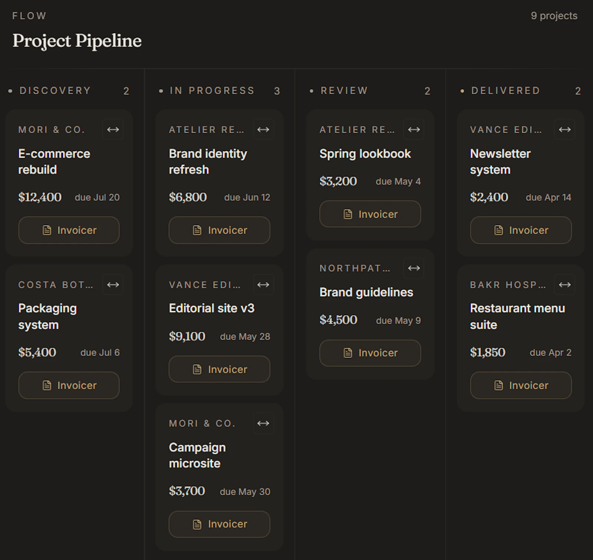Screen dimensions: 593x560
Task: Open the Restaurant menu suite project title
Action: coord(517,316)
